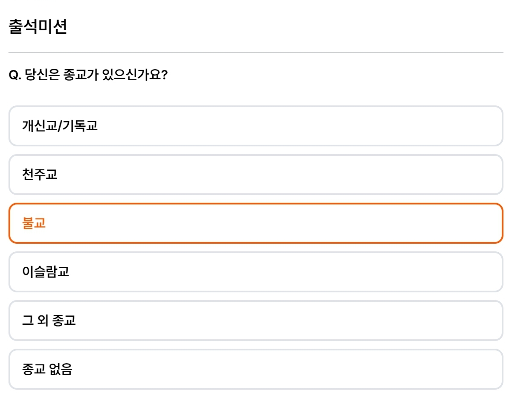Click empty area inside 그 외 종교 box
The image size is (512, 411).
point(299,321)
